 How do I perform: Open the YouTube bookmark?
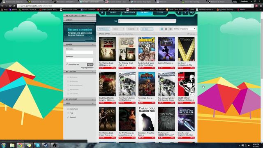tap(102, 9)
